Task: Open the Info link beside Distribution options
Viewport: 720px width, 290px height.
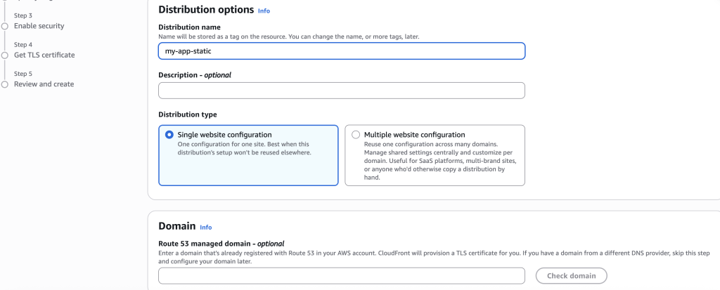Action: (x=264, y=11)
